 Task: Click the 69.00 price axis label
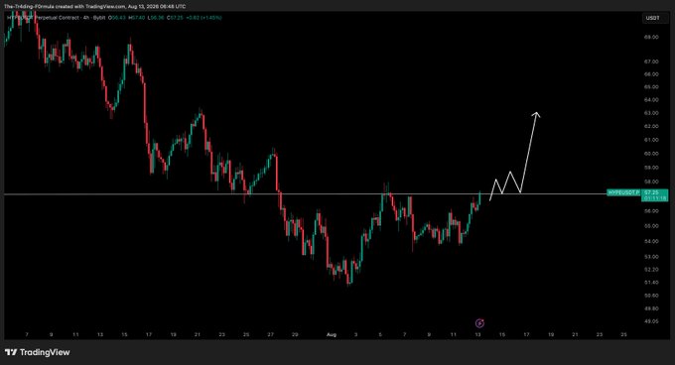pos(652,38)
